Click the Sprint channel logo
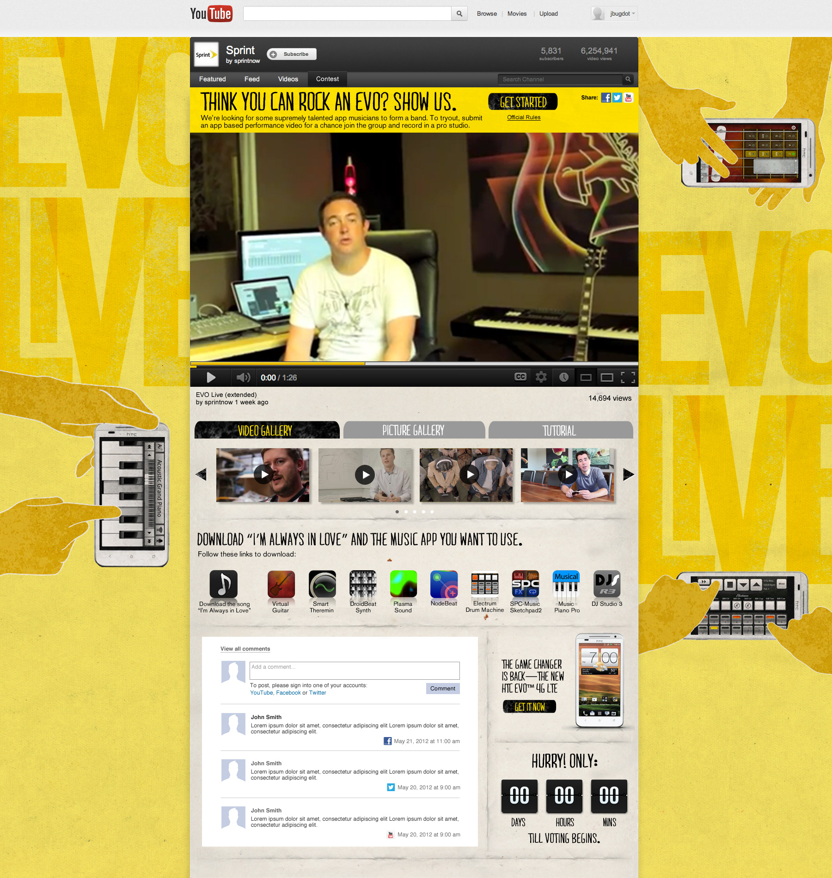 point(206,55)
